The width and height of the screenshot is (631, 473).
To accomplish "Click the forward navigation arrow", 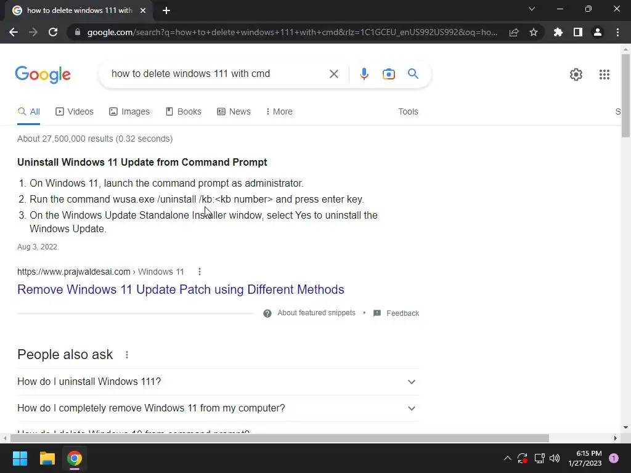I will pyautogui.click(x=33, y=32).
